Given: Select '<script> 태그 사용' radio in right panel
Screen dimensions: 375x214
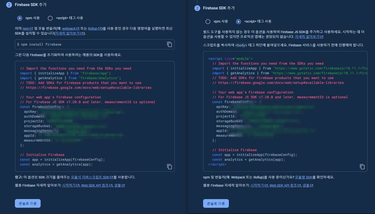Looking at the screenshot, I should [x=238, y=21].
